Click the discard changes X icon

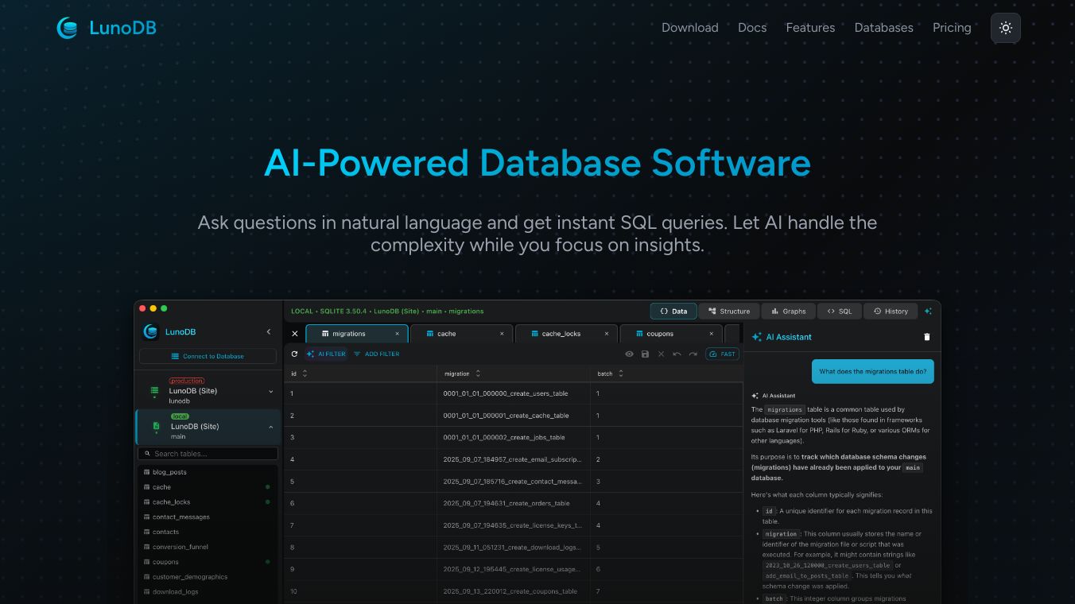[x=661, y=354]
